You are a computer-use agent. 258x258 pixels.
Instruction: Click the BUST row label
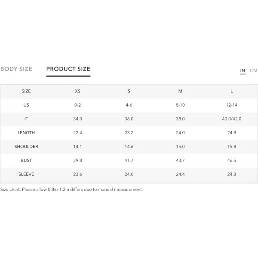pos(26,160)
